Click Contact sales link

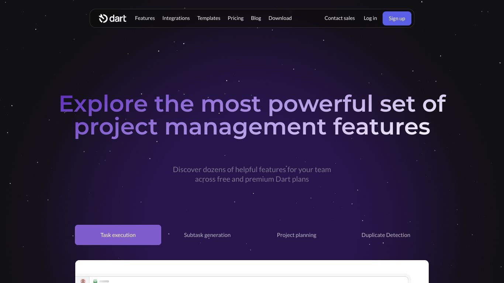pyautogui.click(x=339, y=18)
